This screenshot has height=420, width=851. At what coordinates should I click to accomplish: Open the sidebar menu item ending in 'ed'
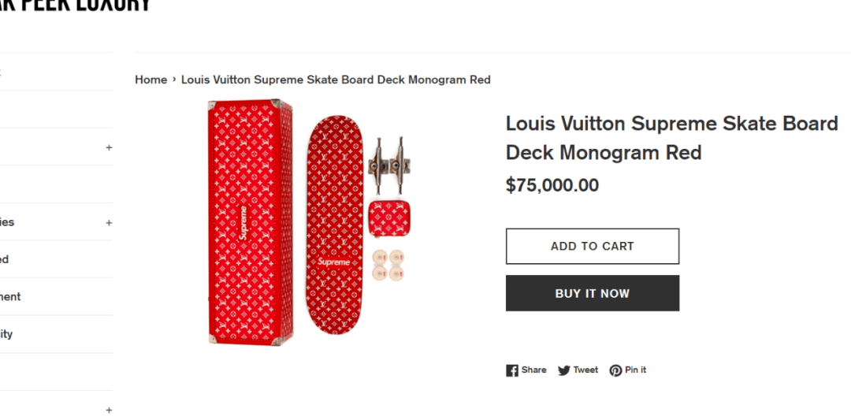pyautogui.click(x=5, y=259)
